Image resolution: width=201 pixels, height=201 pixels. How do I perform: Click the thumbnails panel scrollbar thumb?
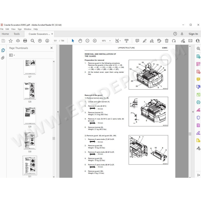click(54, 138)
